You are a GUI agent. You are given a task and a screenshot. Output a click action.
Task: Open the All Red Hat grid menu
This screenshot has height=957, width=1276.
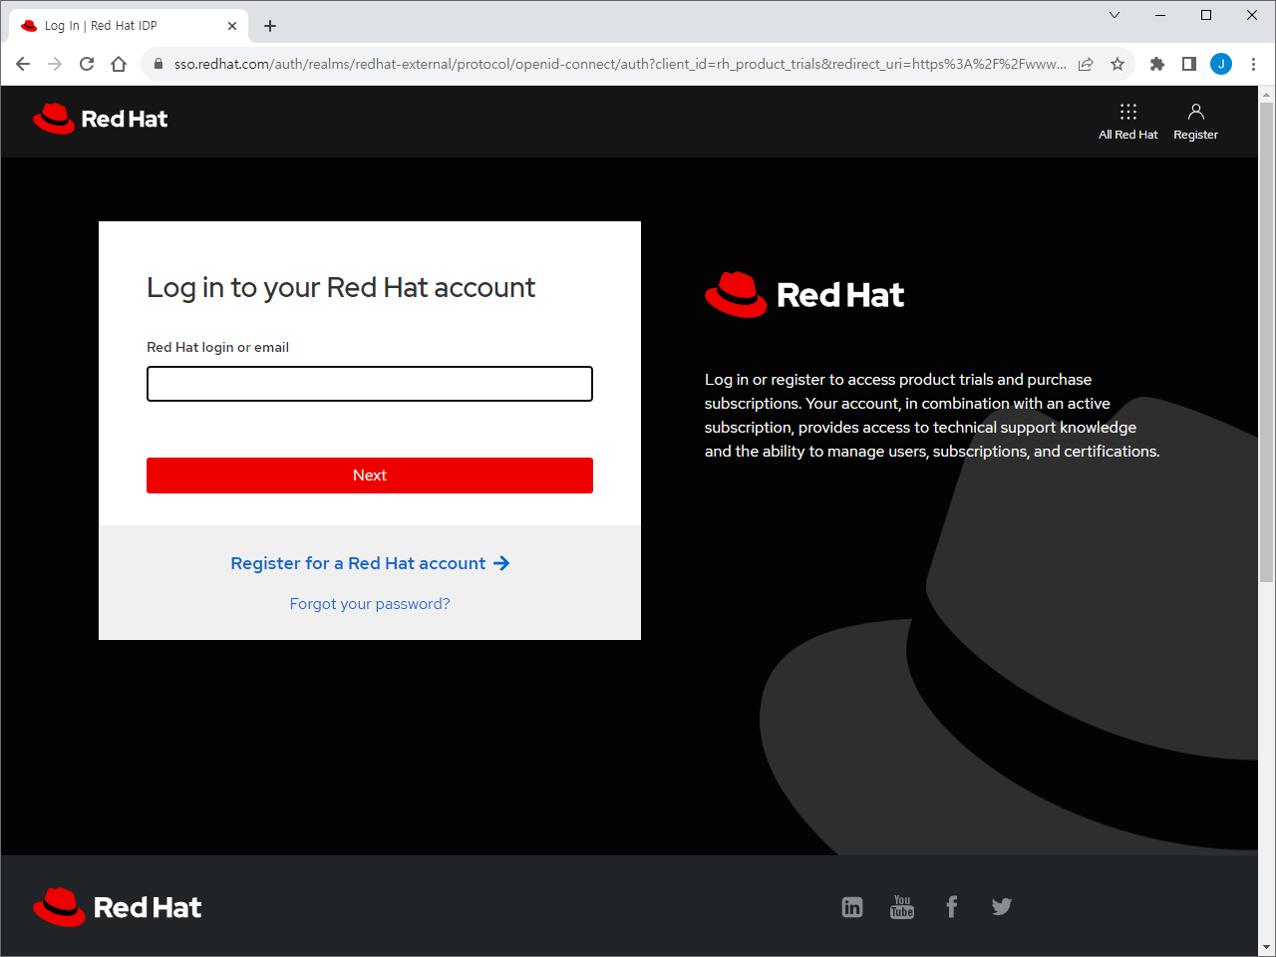[x=1127, y=121]
